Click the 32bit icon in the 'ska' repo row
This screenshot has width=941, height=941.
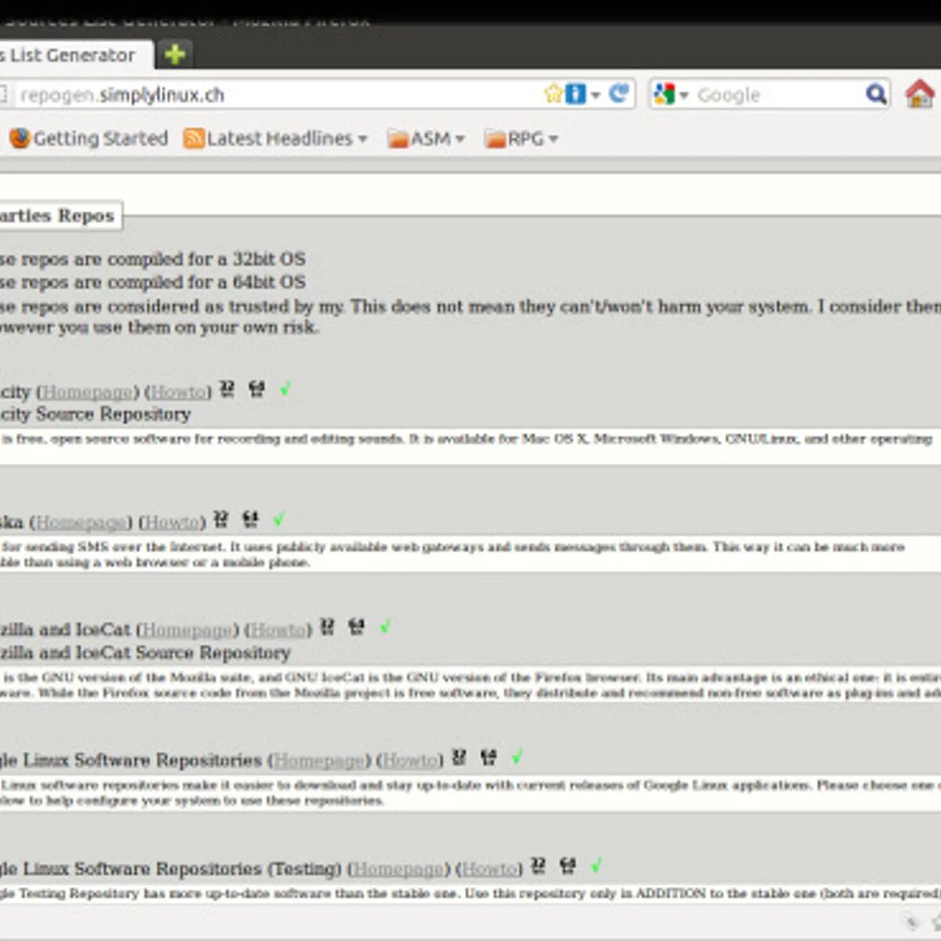pyautogui.click(x=221, y=519)
